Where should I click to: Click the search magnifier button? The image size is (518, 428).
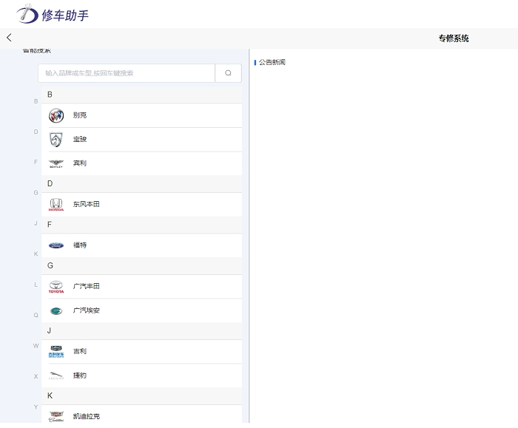click(228, 73)
